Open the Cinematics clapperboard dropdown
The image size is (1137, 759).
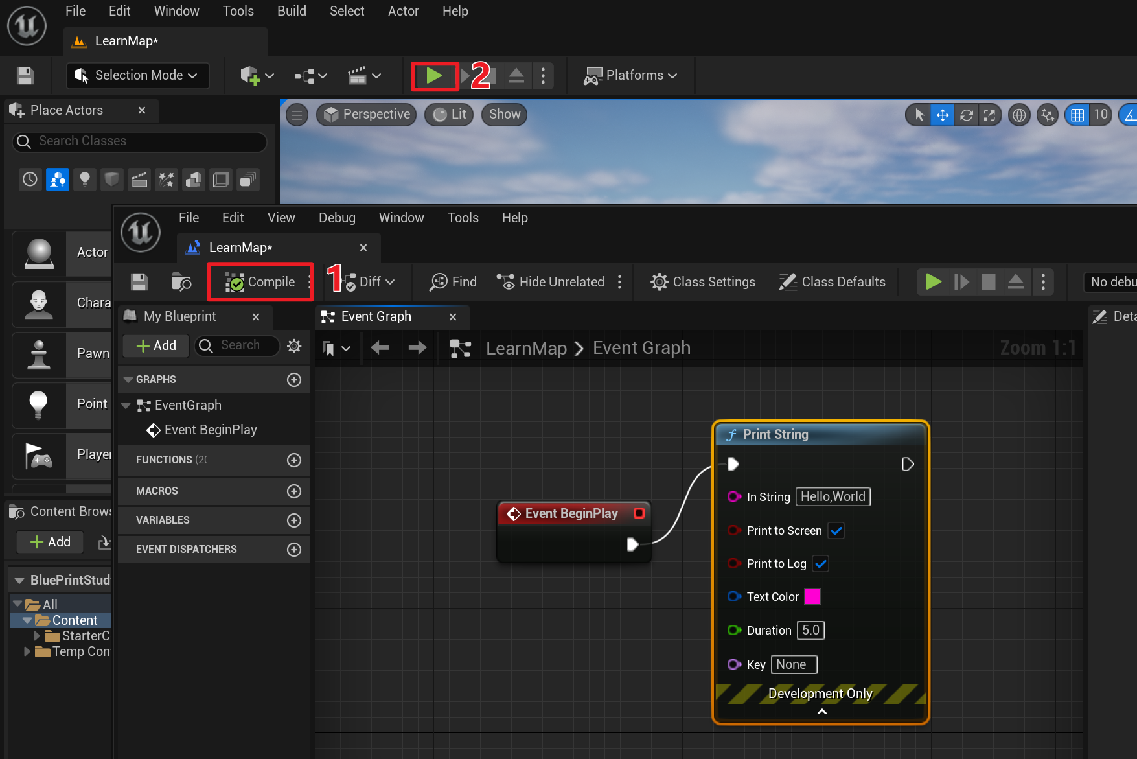click(364, 76)
